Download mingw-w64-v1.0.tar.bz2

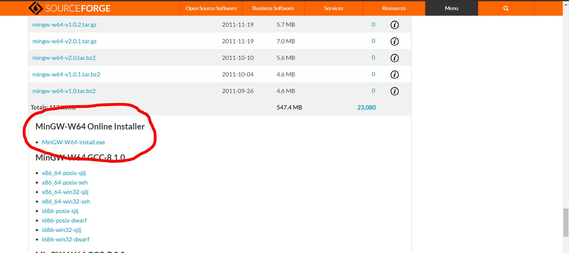click(64, 91)
